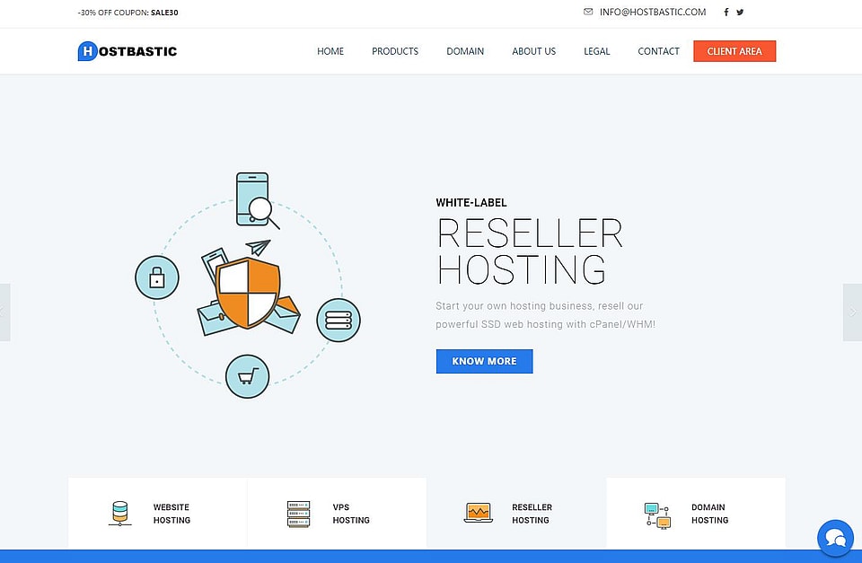Go to previous slide arrow

pyautogui.click(x=4, y=312)
